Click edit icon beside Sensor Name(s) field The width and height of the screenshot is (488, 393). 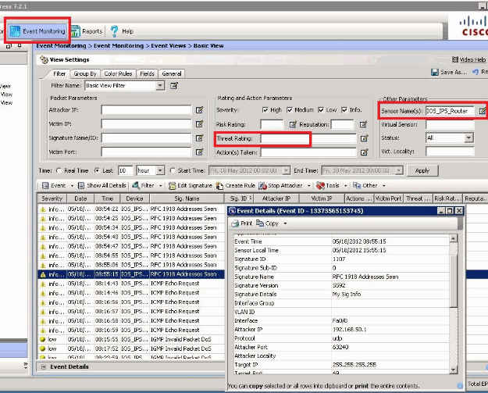coord(482,110)
